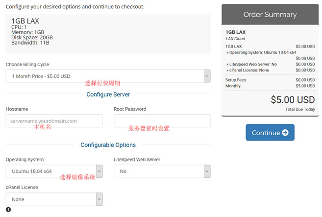
Task: Click the 'Root Password' field label
Action: tap(130, 109)
